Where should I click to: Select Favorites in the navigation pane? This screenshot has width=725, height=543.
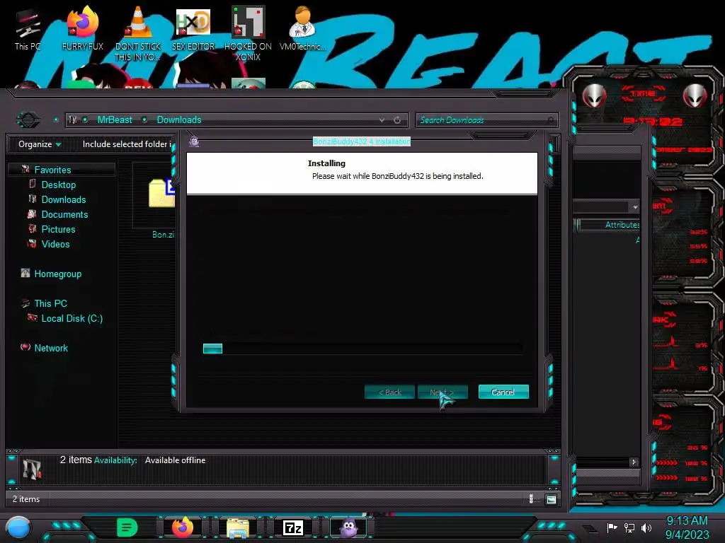(52, 170)
